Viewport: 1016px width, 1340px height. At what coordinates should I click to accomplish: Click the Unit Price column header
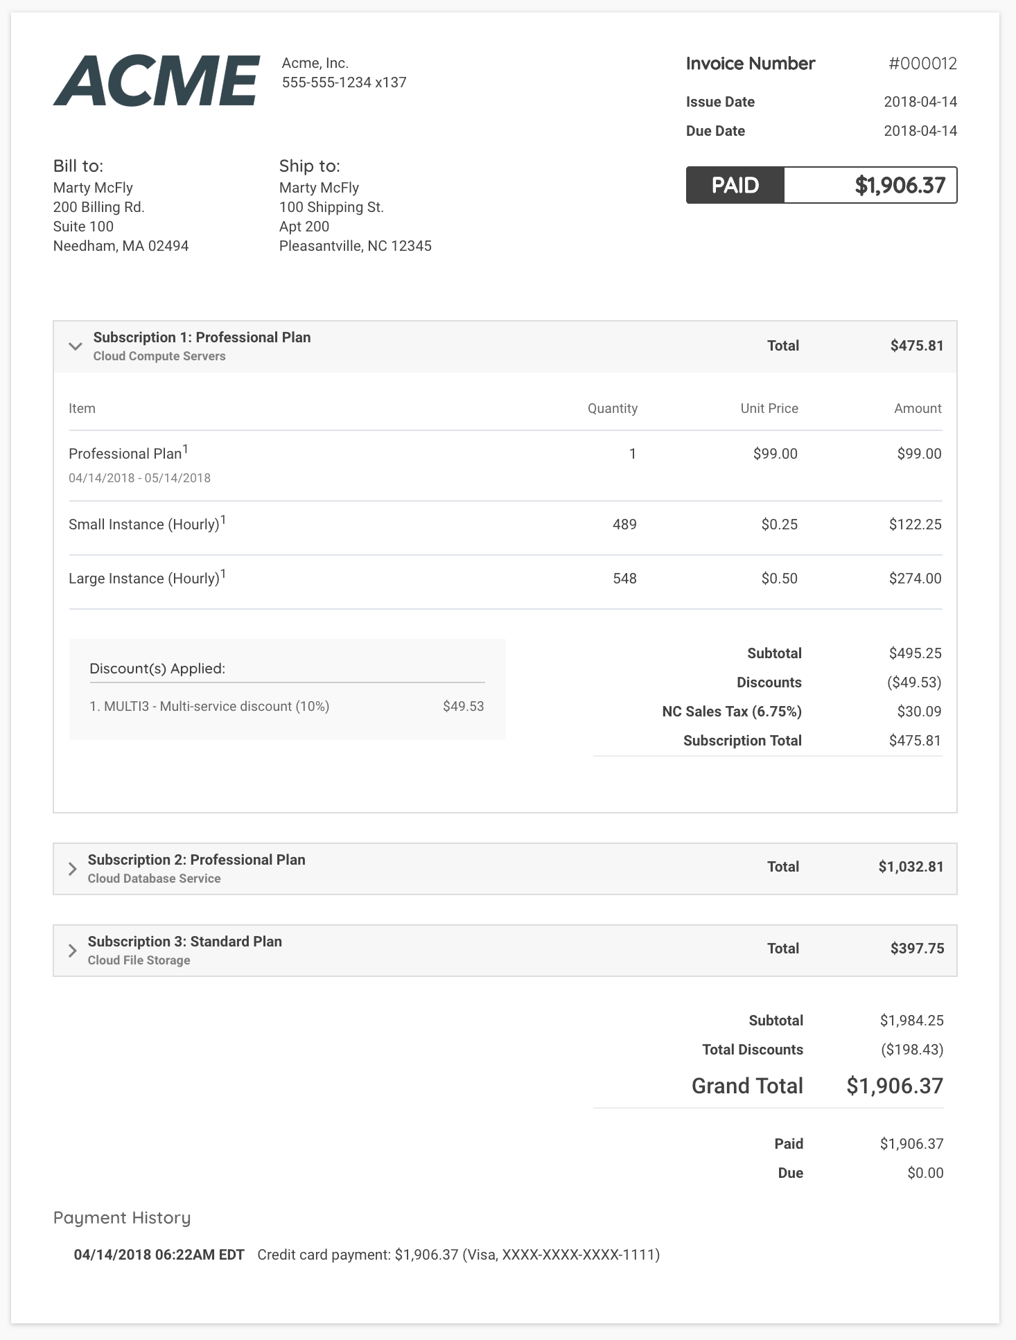pos(769,409)
